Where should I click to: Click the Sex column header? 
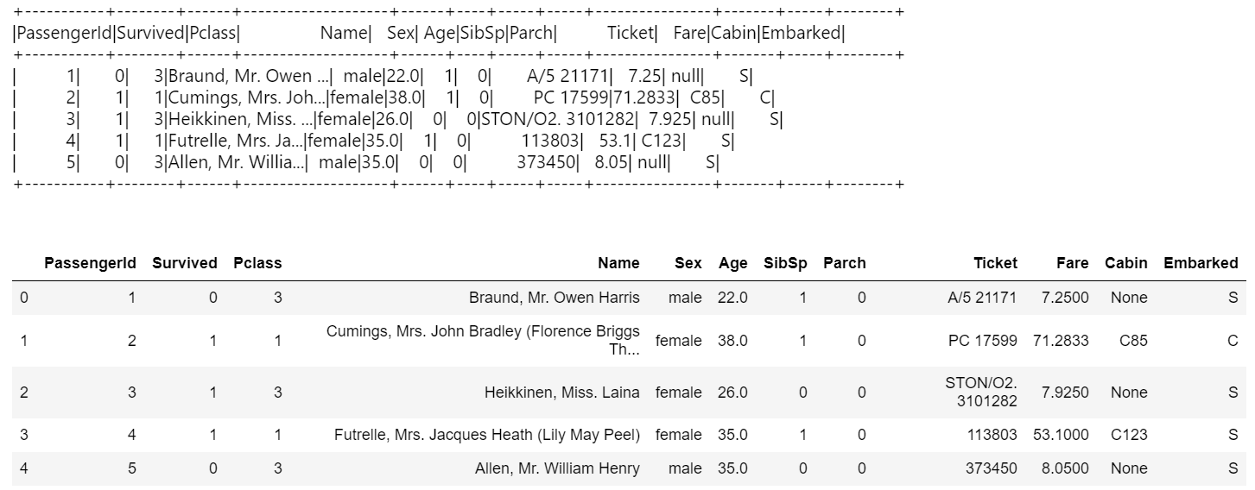[688, 263]
